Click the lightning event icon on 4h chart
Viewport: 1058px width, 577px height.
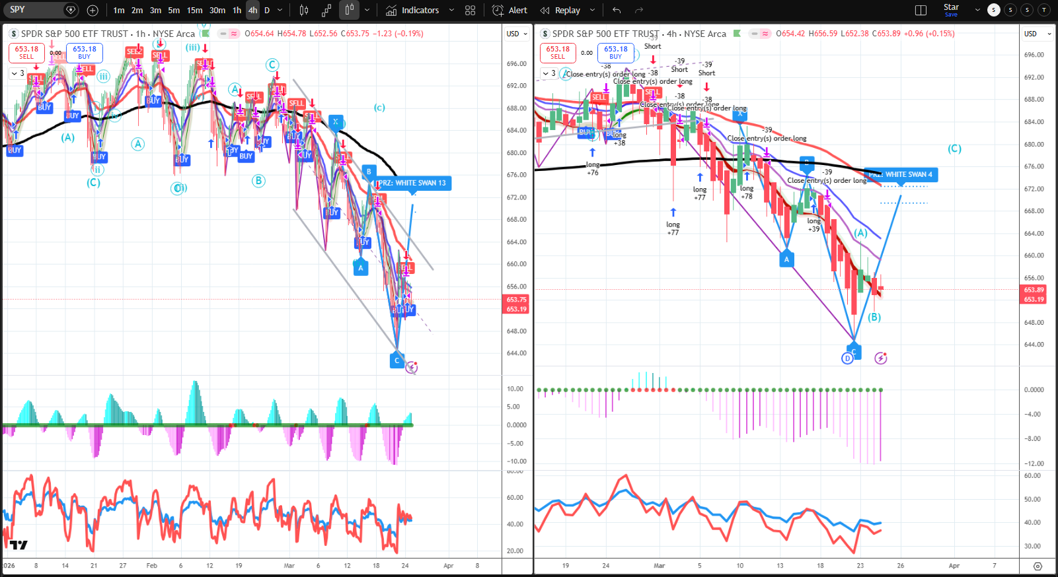[881, 358]
